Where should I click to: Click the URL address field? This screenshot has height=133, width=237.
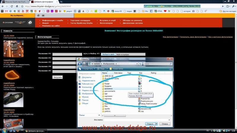[x=84, y=6]
